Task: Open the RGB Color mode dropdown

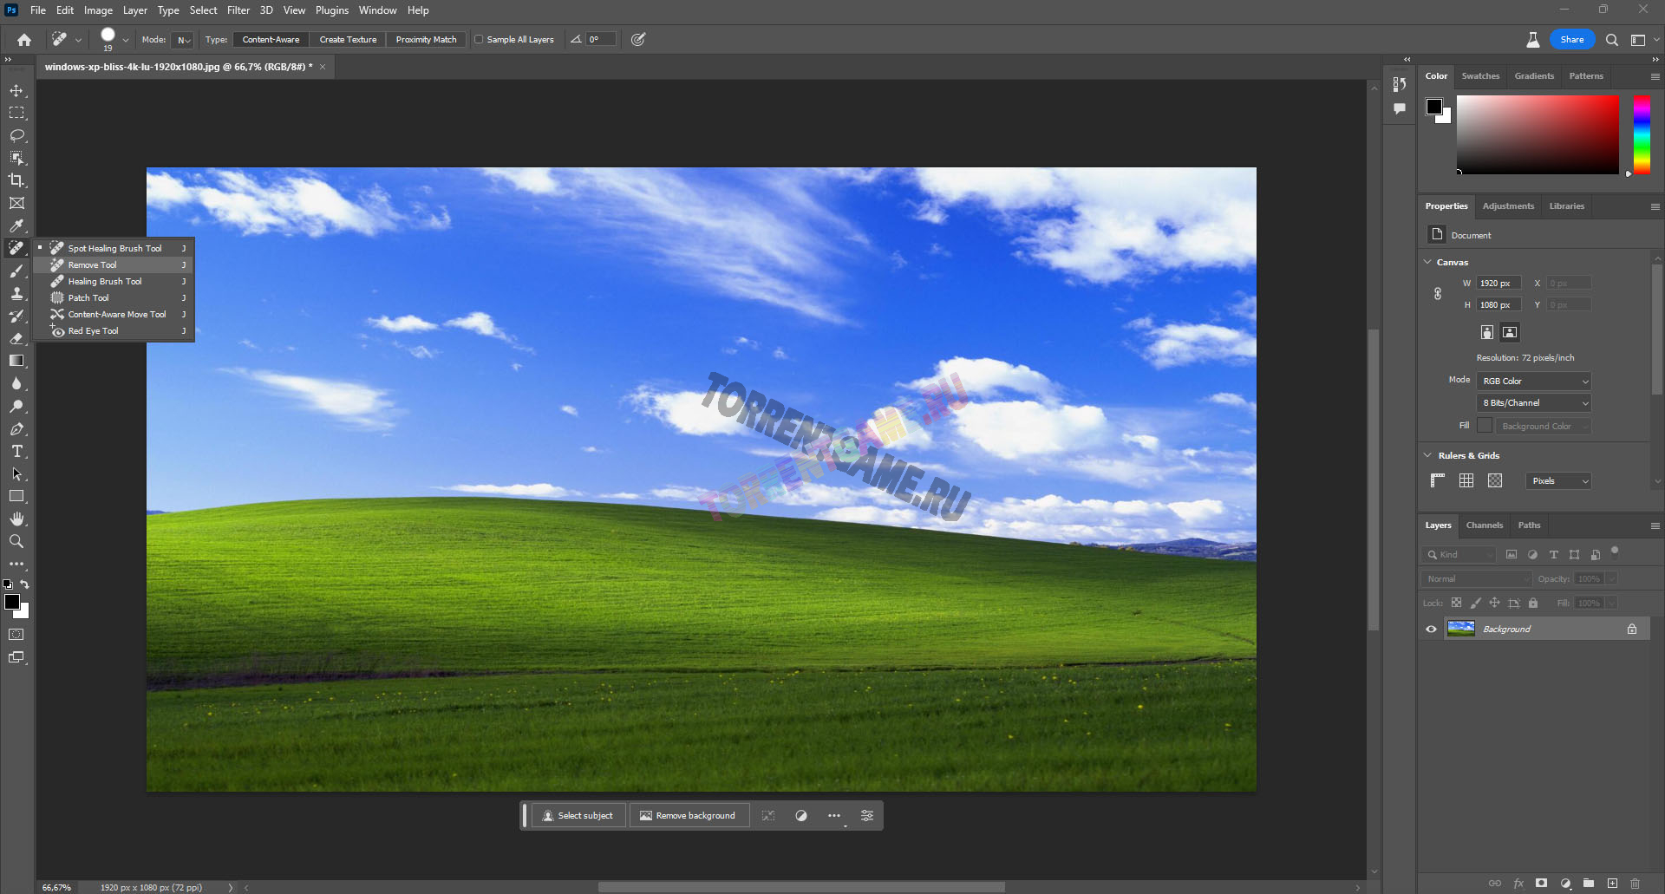Action: 1534,381
